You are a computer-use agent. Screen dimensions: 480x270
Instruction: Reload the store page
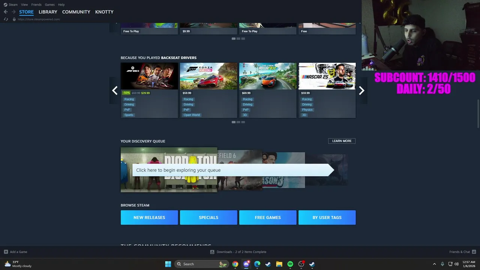click(6, 19)
